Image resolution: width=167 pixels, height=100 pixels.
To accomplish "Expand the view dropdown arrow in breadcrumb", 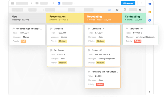I will click(74, 3).
